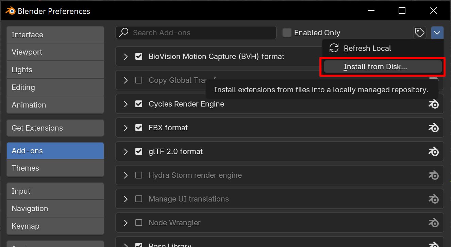
Task: Expand Manage UI translations details
Action: (x=126, y=199)
